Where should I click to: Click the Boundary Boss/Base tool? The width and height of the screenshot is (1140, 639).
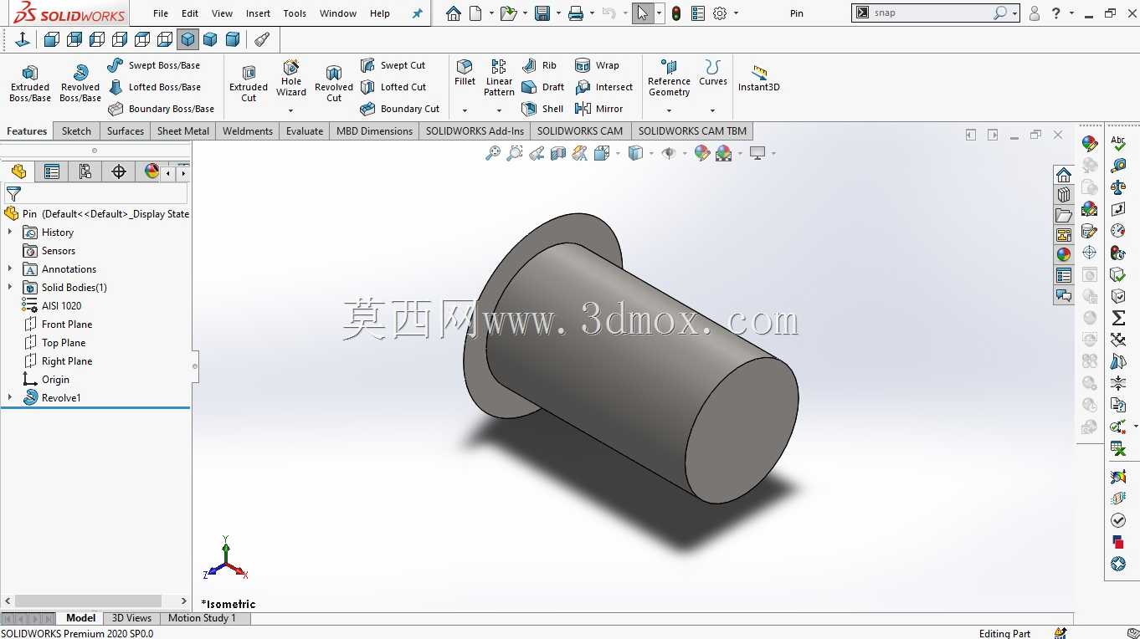coord(162,109)
